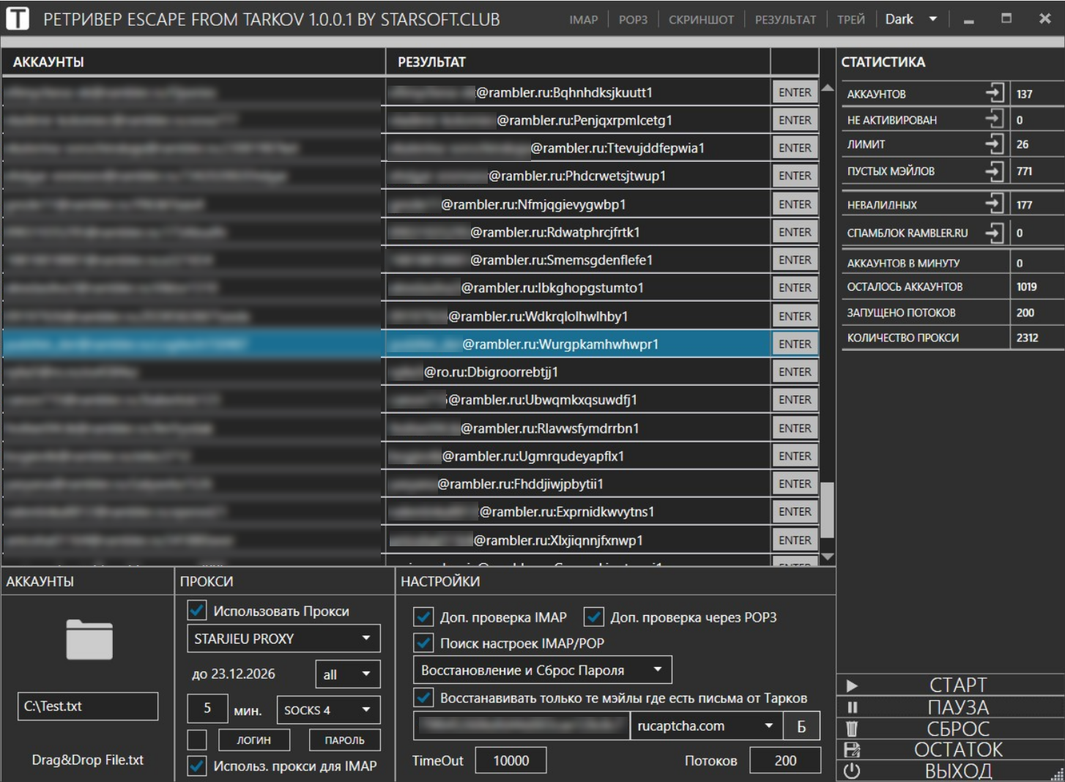Image resolution: width=1065 pixels, height=782 pixels.
Task: Click the ВЫХОД power icon
Action: 852,771
